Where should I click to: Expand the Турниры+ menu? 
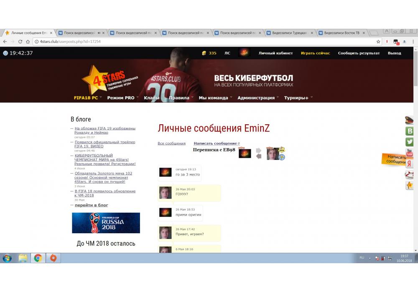pyautogui.click(x=298, y=98)
